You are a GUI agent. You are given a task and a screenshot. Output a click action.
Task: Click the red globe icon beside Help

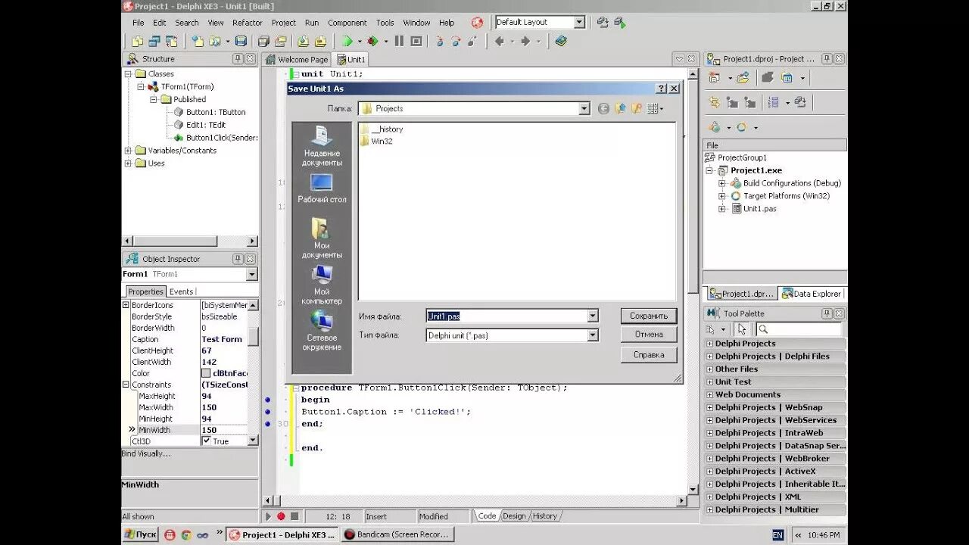point(477,23)
